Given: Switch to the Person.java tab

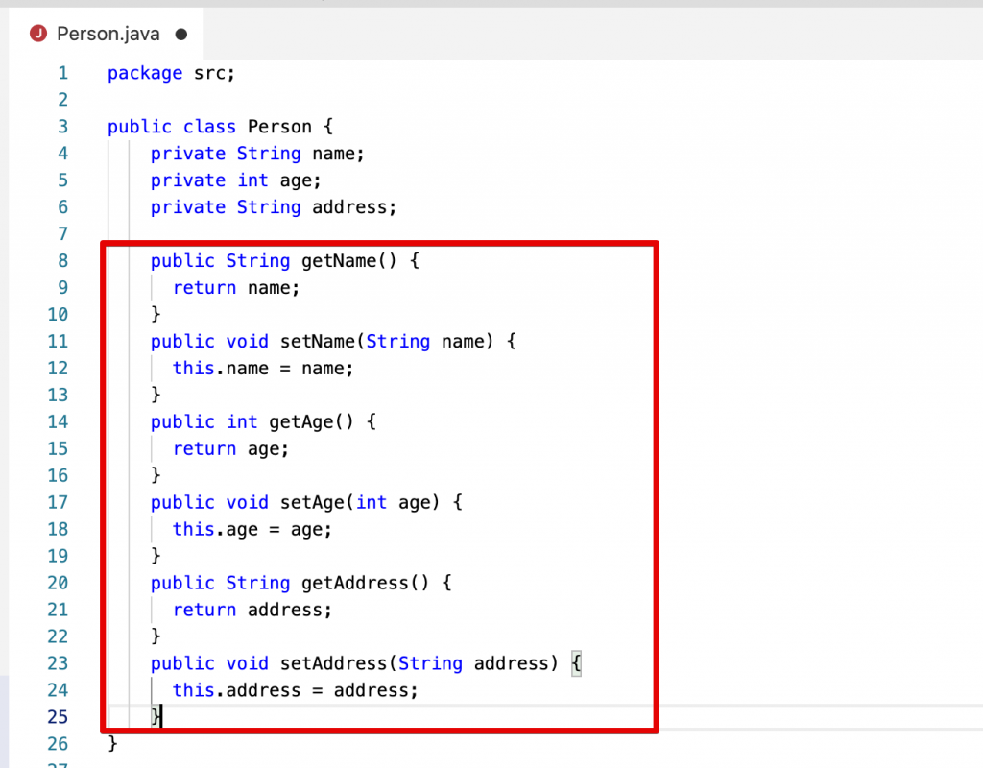Looking at the screenshot, I should tap(108, 33).
